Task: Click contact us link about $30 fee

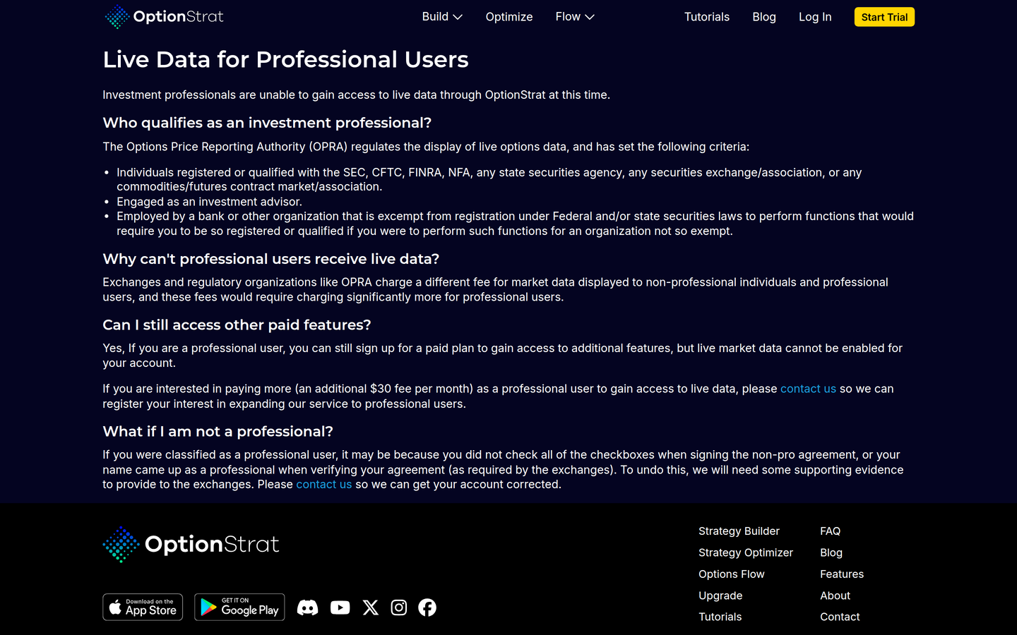Action: [x=808, y=389]
